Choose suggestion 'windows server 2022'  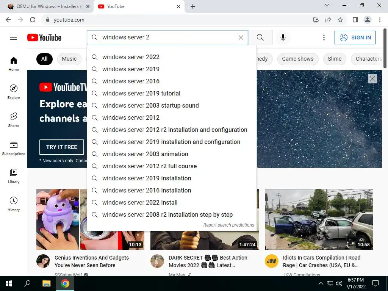click(172, 57)
